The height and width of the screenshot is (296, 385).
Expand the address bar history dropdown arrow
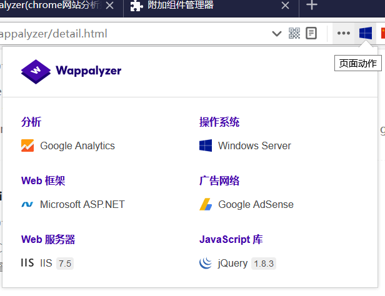[x=277, y=33]
